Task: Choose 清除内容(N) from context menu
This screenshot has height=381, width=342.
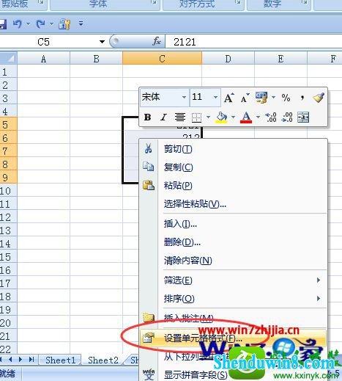Action: [x=233, y=261]
